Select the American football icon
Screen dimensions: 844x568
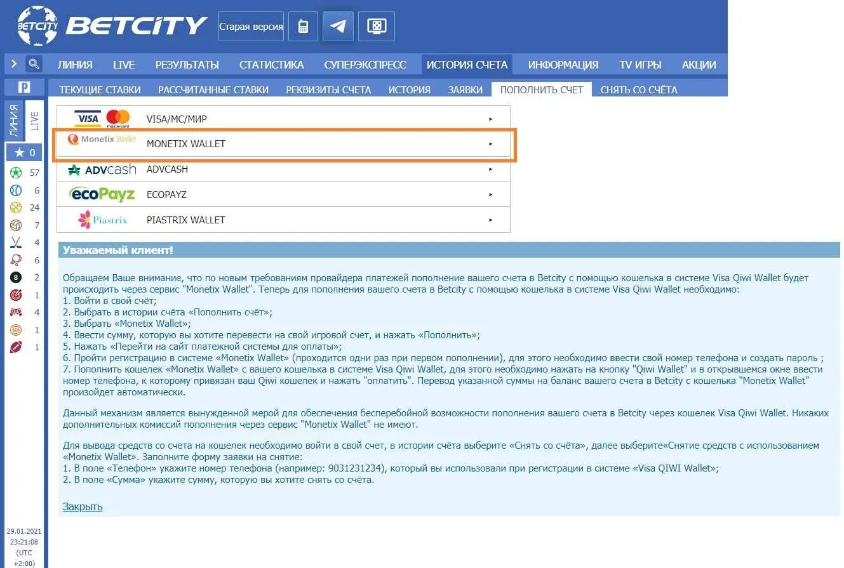pos(16,347)
